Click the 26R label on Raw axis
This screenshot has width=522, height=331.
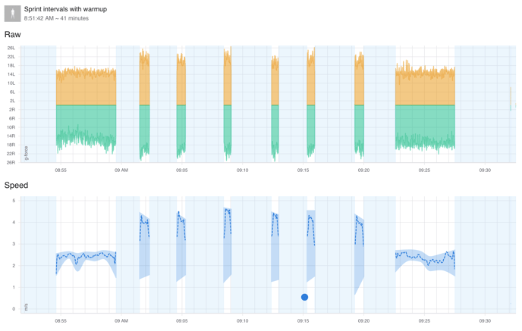point(11,163)
